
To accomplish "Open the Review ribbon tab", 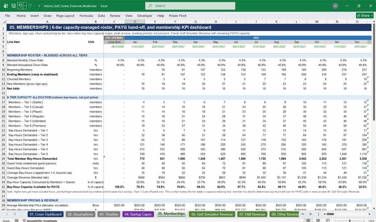I will 115,15.
